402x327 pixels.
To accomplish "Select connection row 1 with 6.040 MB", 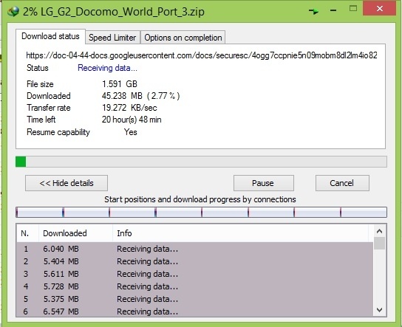I will [x=195, y=249].
